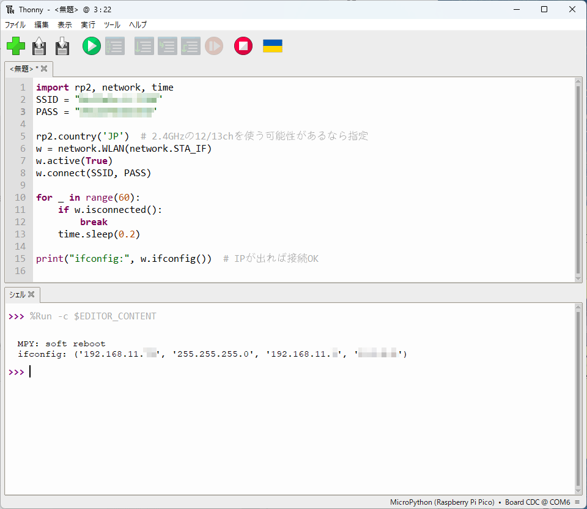This screenshot has width=587, height=509.
Task: Click the shell scrollbar up arrow
Action: pos(578,307)
